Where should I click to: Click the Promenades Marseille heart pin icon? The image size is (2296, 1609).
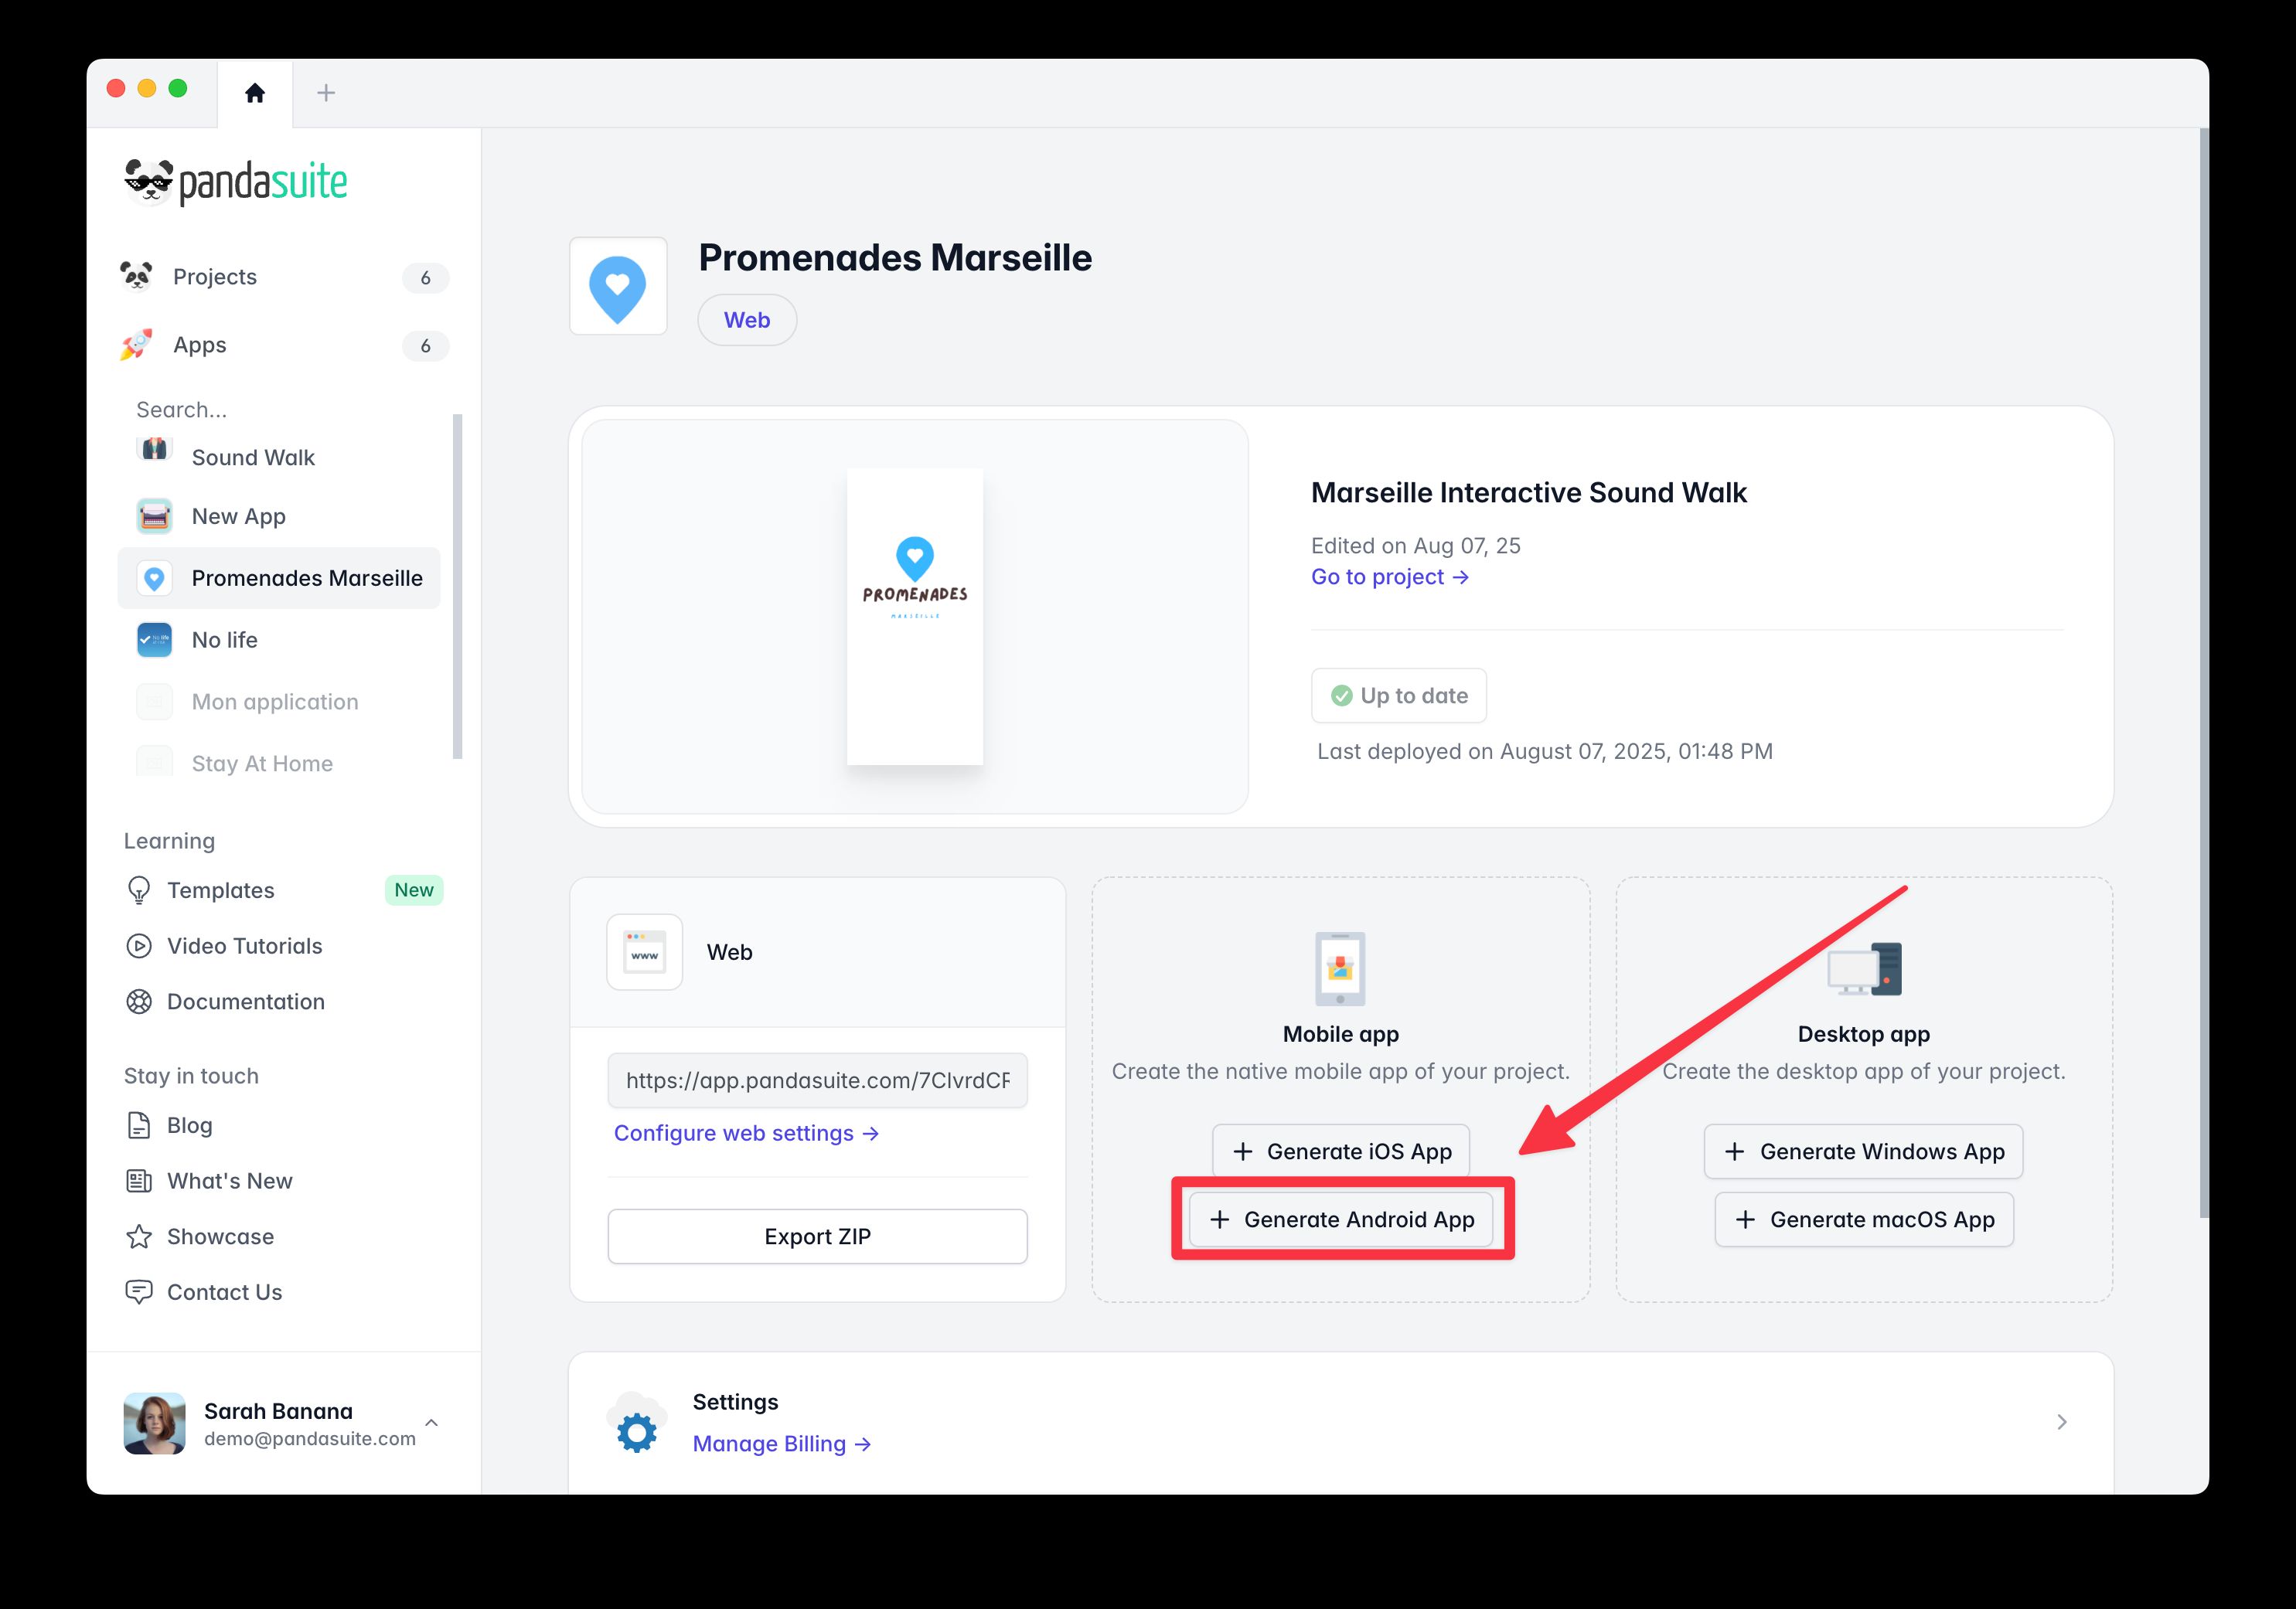click(x=618, y=287)
